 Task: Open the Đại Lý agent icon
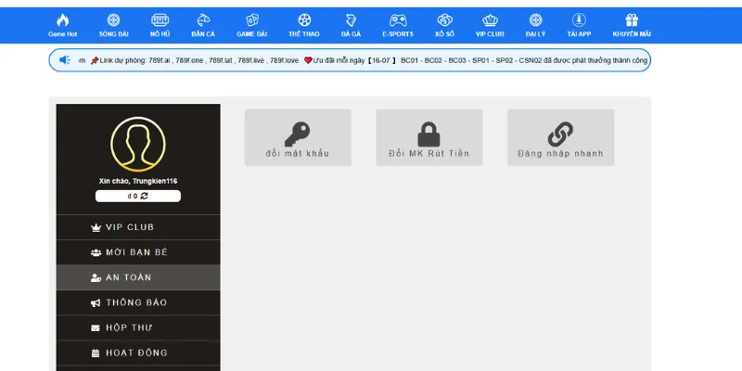coord(535,20)
